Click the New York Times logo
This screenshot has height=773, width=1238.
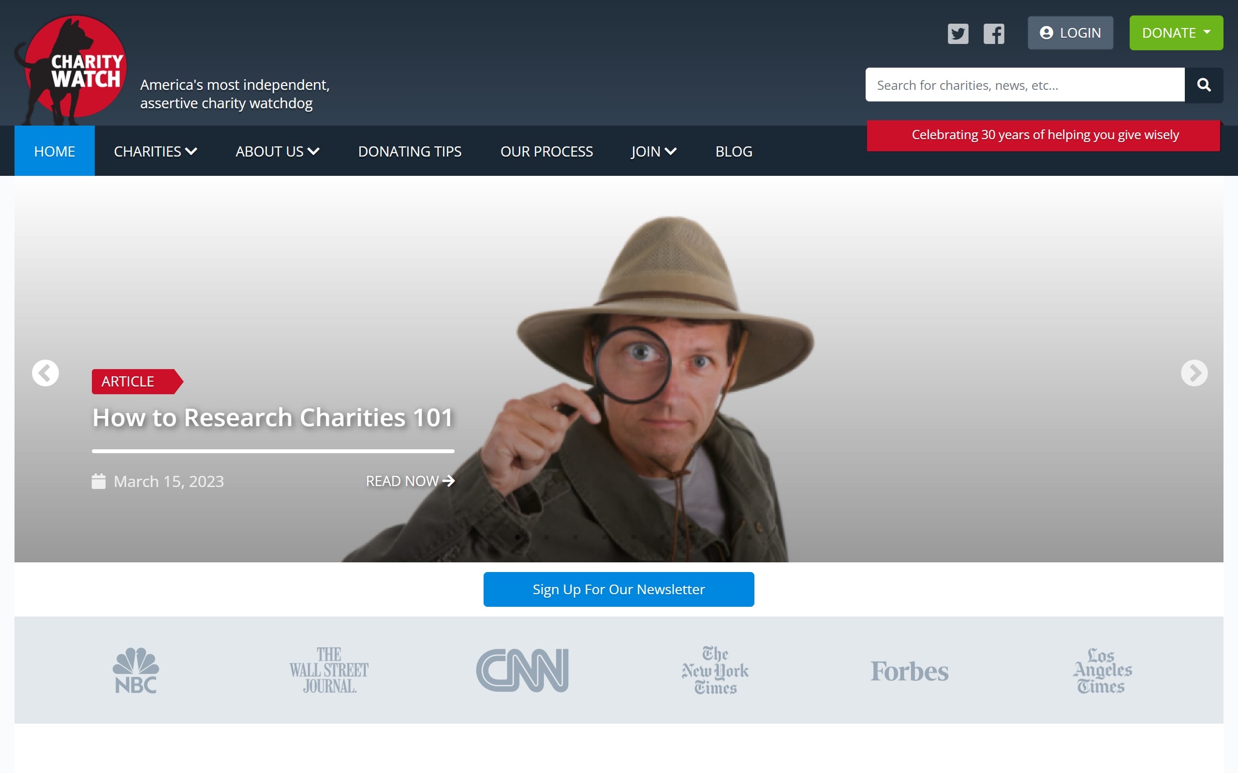[715, 670]
